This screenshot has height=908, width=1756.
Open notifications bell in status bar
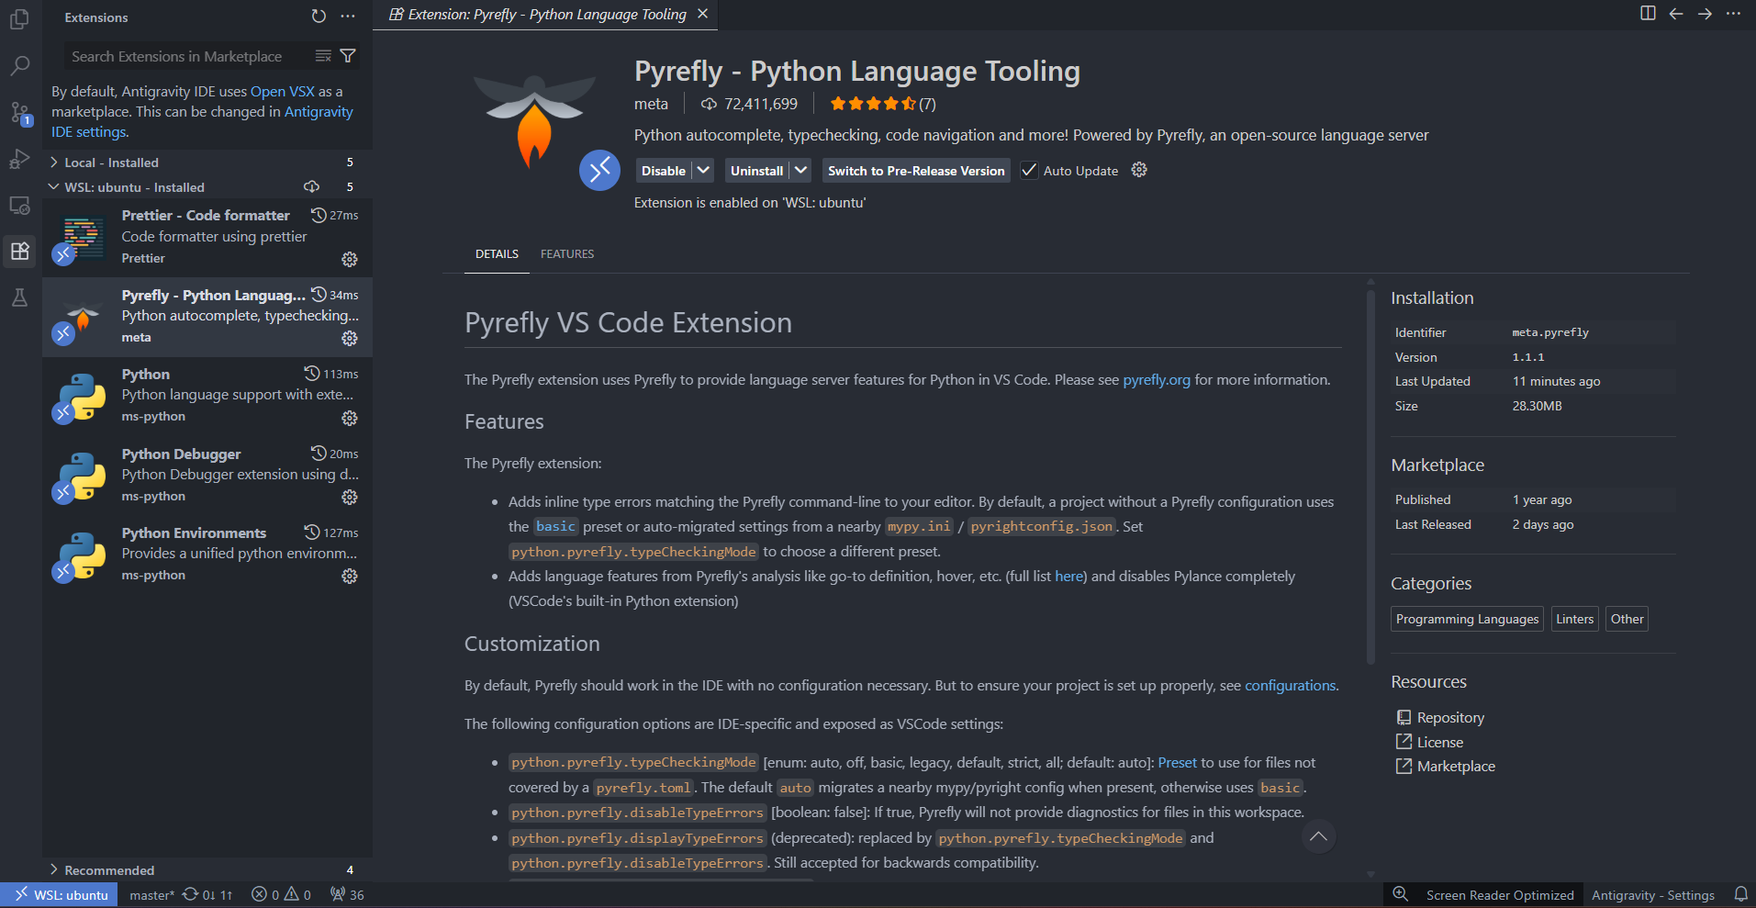[1740, 894]
